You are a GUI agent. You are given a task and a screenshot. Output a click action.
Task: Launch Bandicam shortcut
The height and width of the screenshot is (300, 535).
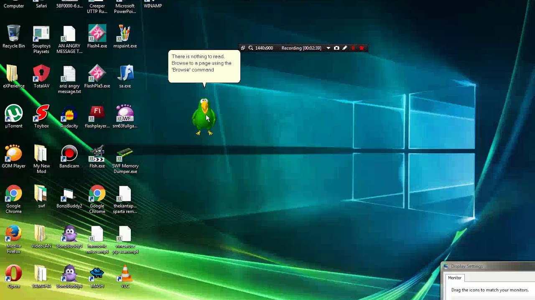(69, 157)
